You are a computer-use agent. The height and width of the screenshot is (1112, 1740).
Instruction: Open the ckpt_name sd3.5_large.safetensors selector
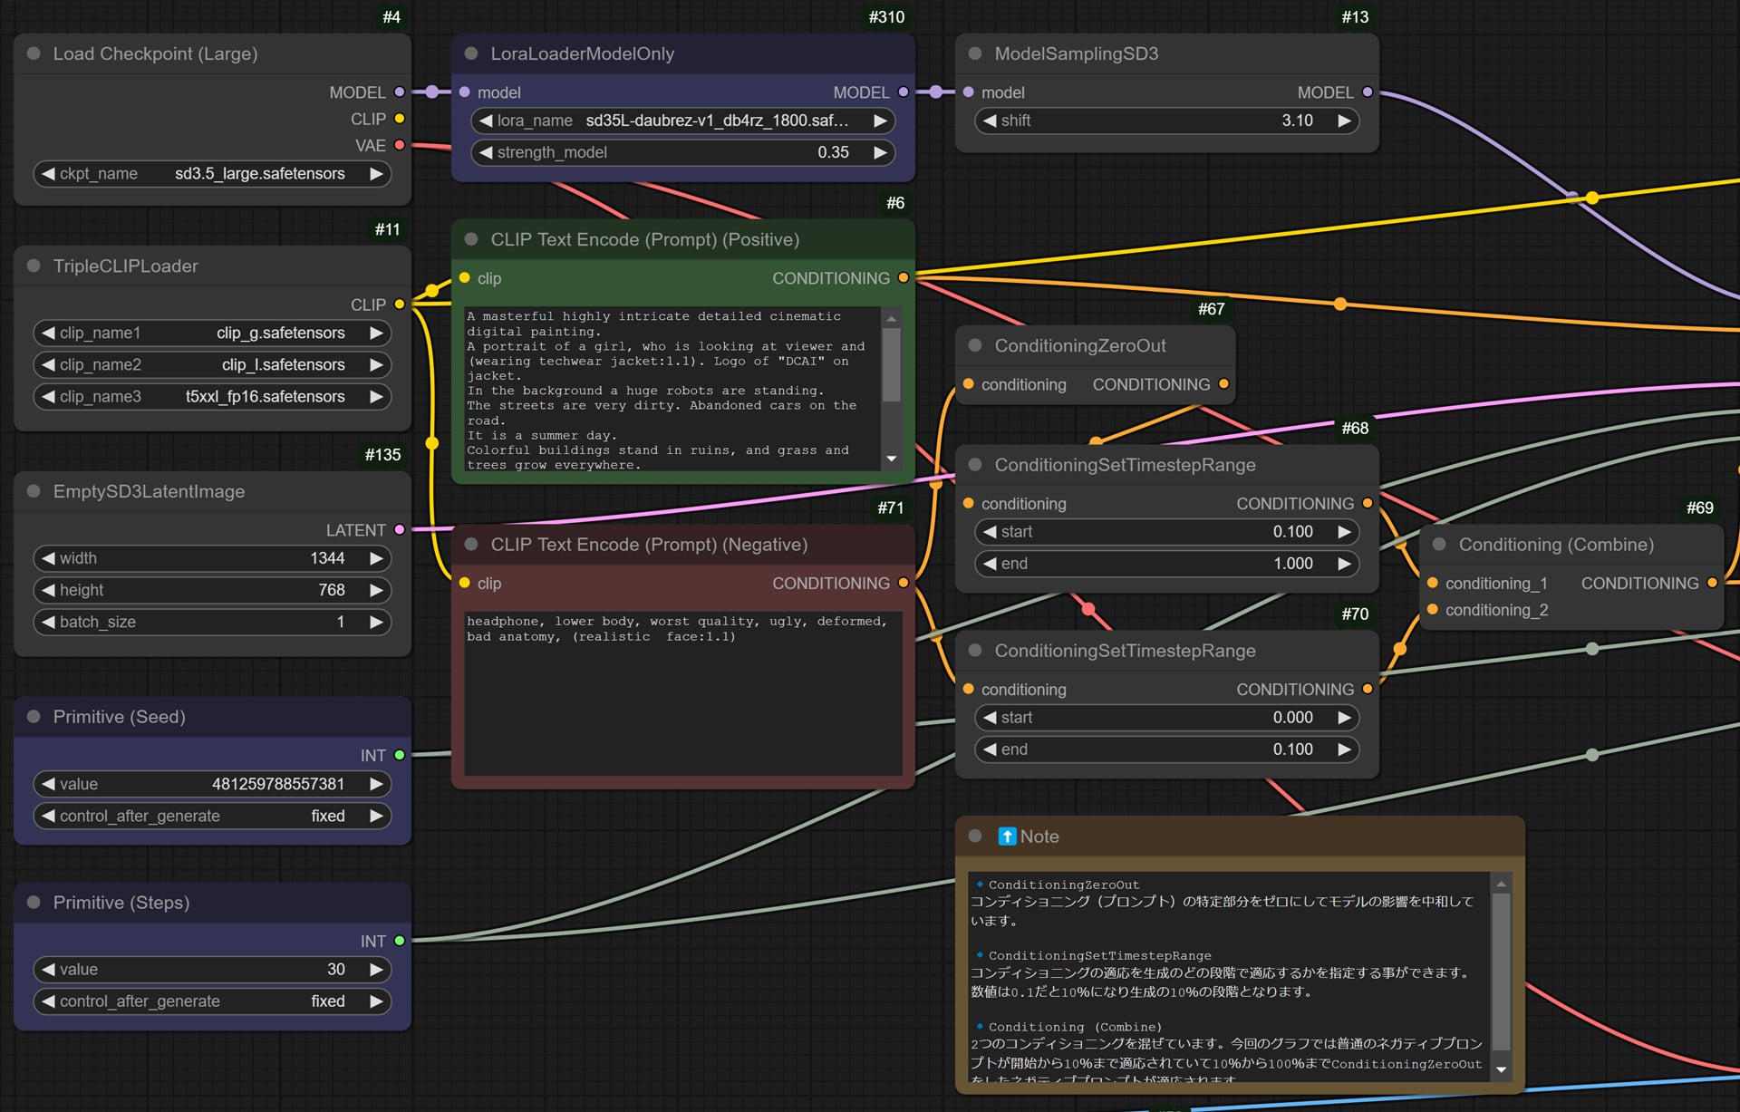[x=212, y=174]
